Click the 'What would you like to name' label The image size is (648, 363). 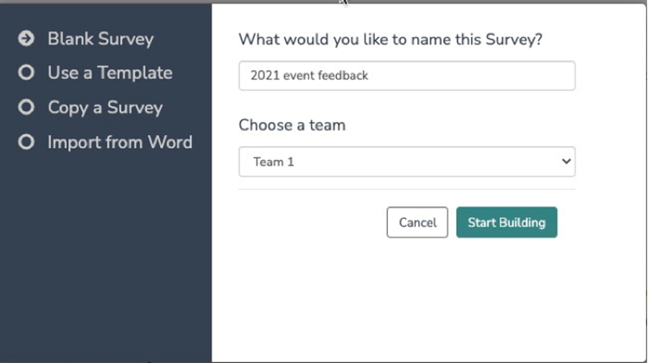coord(396,39)
